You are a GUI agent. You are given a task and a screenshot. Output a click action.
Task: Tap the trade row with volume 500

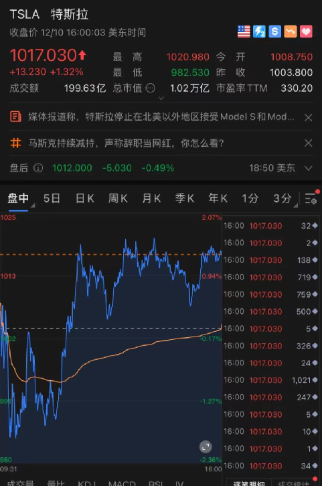(271, 312)
